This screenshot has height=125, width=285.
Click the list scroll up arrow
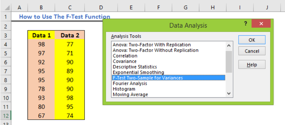pos(229,46)
